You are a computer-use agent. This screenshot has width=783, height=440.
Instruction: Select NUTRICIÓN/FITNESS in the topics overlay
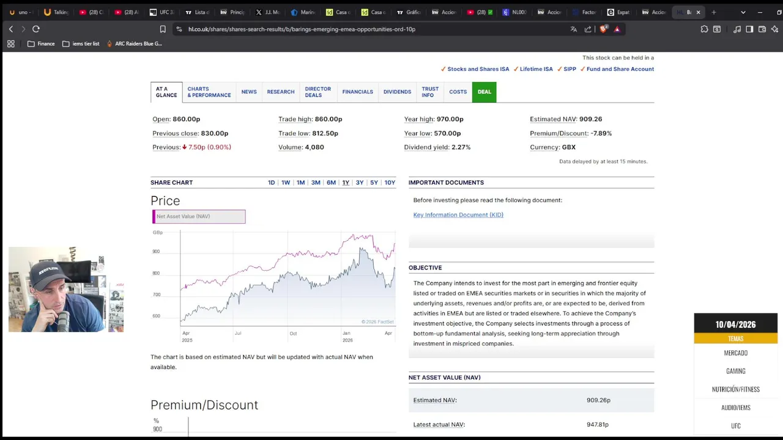pos(736,389)
